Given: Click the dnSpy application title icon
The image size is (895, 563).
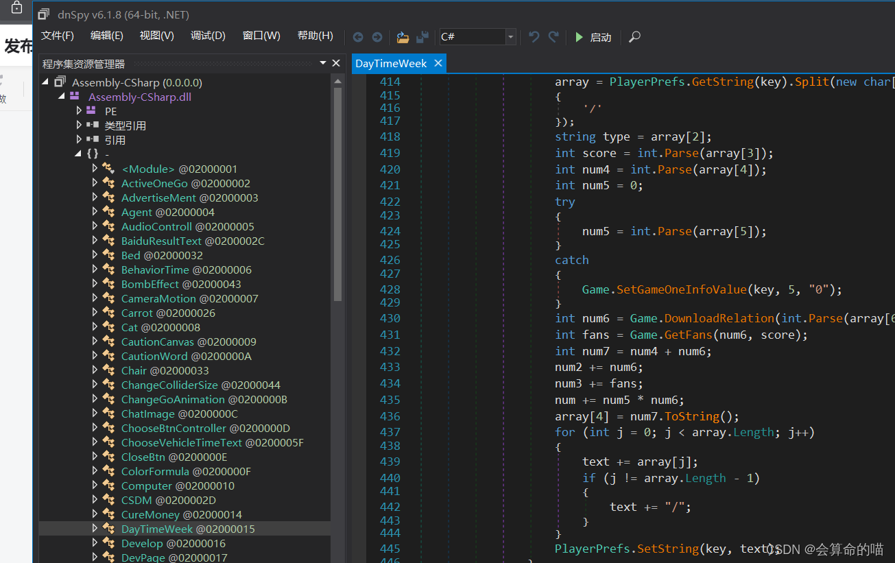Looking at the screenshot, I should pos(44,14).
